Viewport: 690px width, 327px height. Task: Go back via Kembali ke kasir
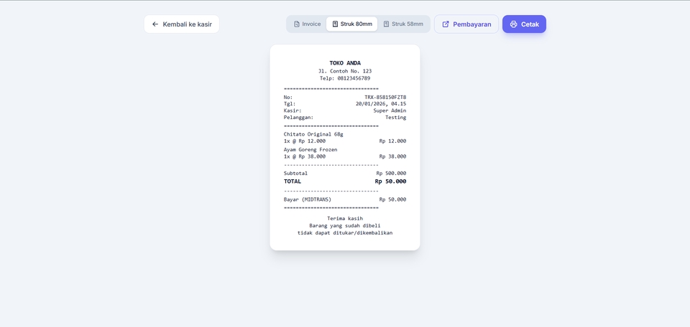click(181, 24)
